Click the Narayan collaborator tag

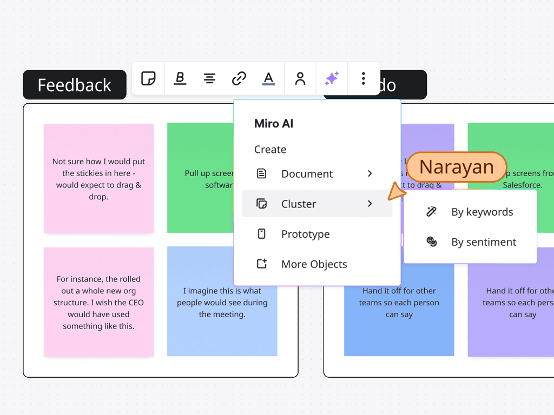456,167
